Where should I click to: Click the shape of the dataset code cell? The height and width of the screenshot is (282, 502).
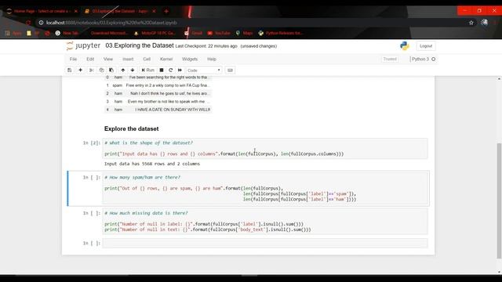pyautogui.click(x=265, y=148)
